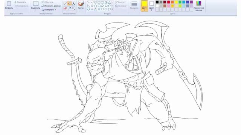Open the Вставить dropdown arrow

tap(9, 10)
